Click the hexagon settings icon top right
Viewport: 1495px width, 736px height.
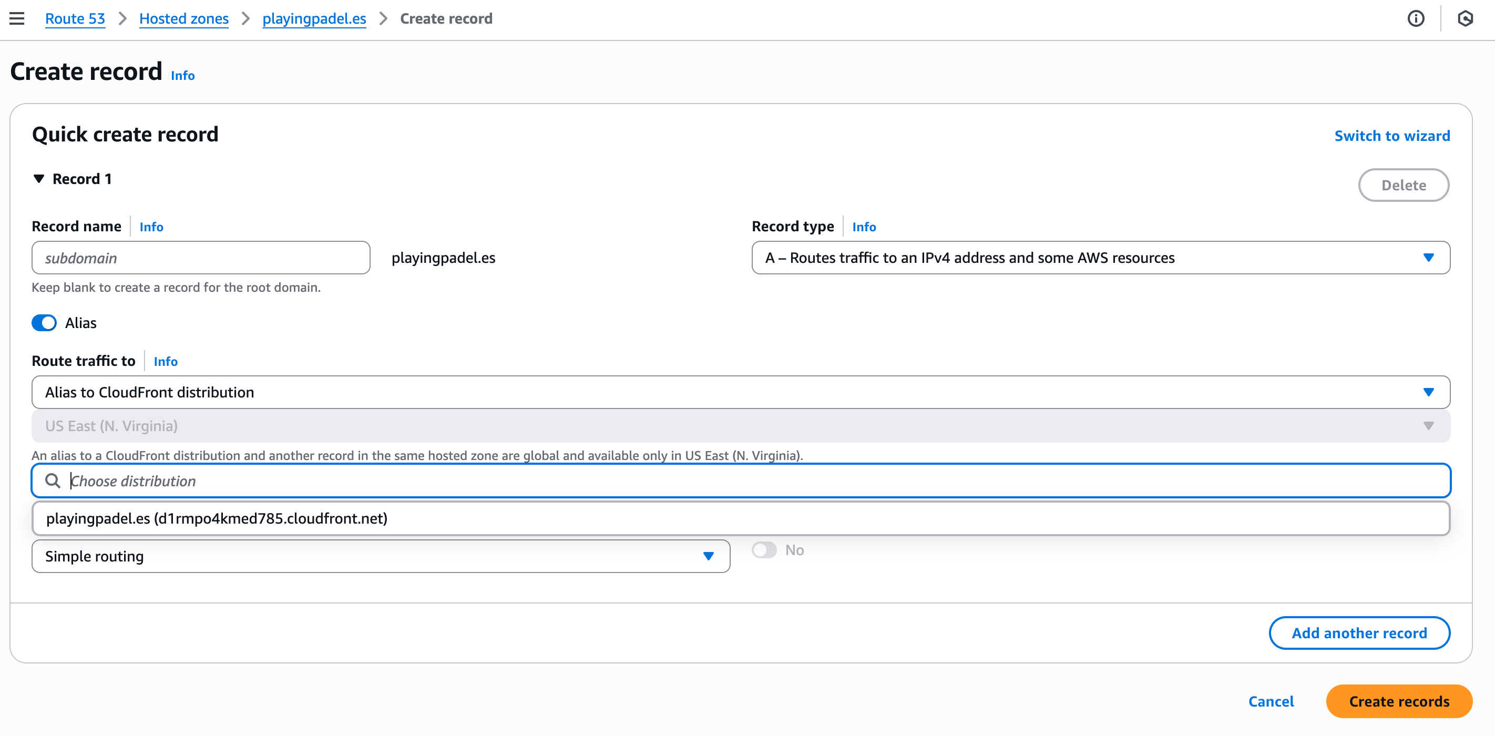click(x=1465, y=18)
